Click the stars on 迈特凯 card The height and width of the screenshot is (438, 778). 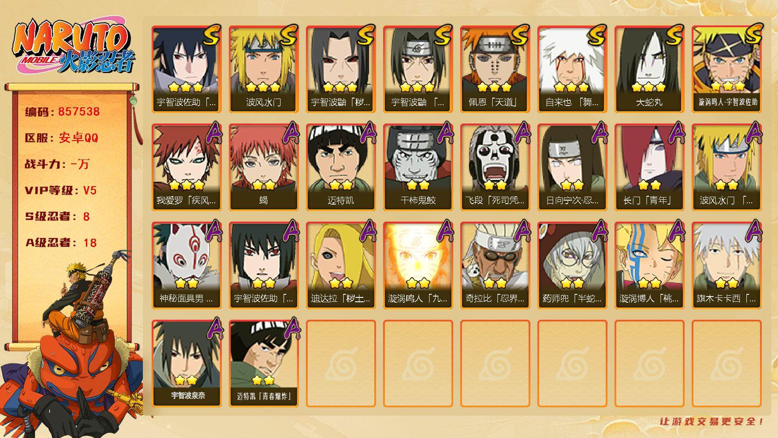coord(341,184)
